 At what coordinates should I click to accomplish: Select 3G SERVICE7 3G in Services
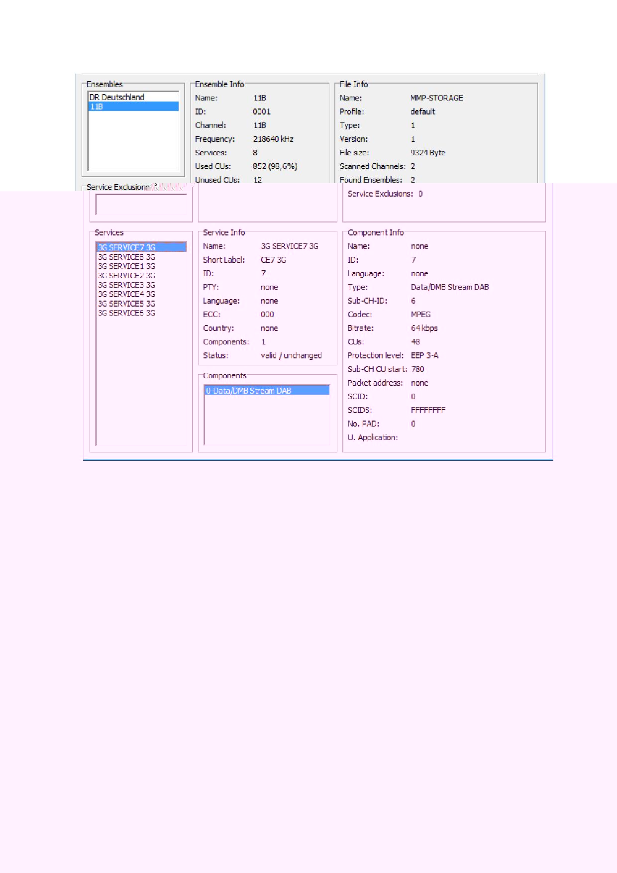pyautogui.click(x=126, y=247)
